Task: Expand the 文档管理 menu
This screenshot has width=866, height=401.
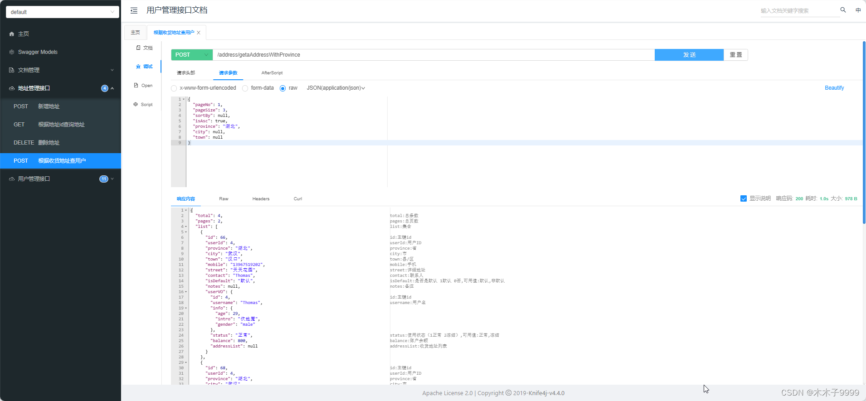Action: [112, 70]
